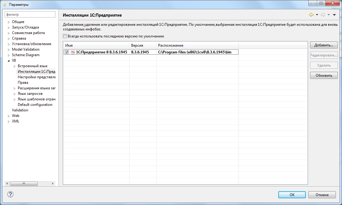Select Права tree item
The image size is (342, 205).
23,83
